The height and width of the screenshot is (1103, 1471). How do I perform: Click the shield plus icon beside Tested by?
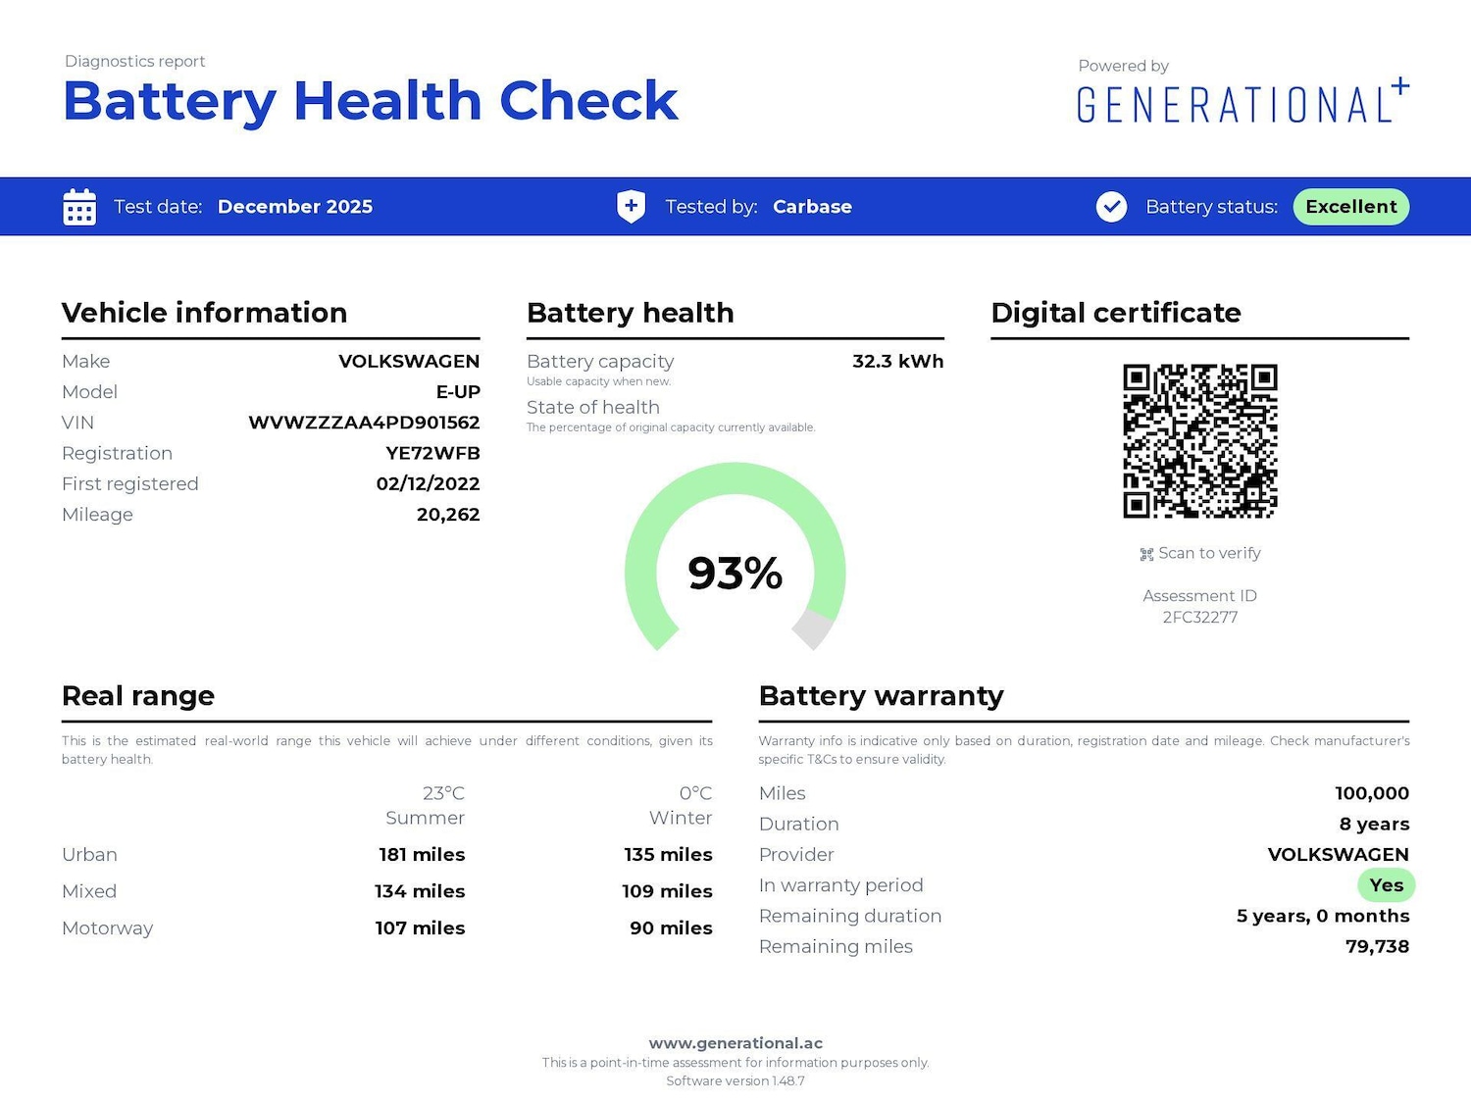pyautogui.click(x=631, y=207)
